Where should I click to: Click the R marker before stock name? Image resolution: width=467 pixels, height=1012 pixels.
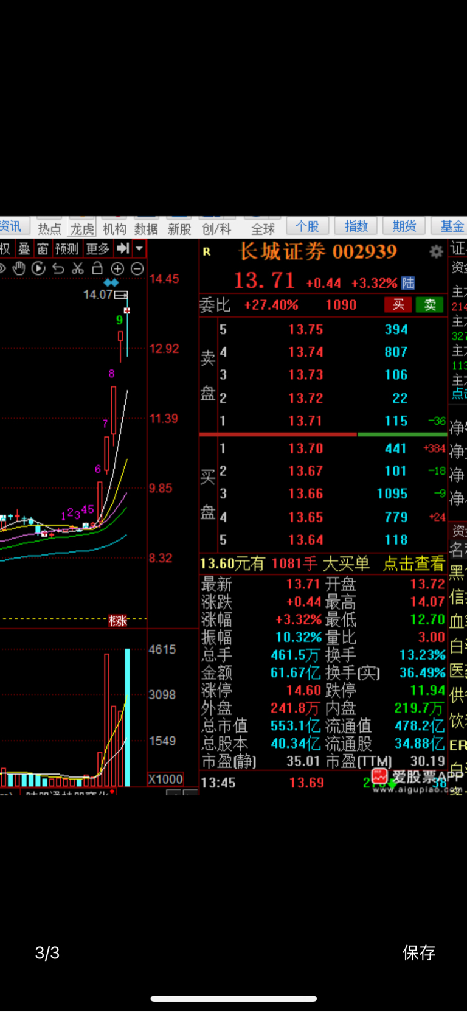(x=207, y=252)
